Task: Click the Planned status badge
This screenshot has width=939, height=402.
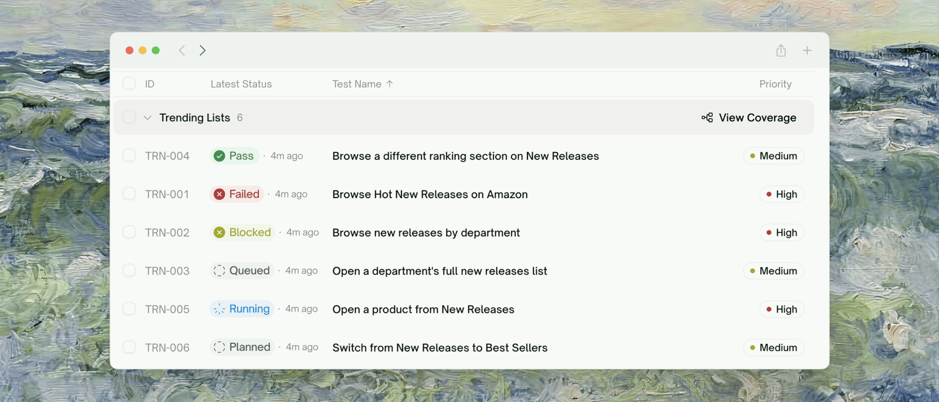Action: coord(242,347)
